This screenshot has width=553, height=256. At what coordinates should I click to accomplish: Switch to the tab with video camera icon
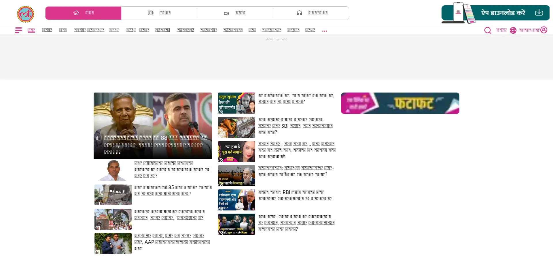[x=235, y=13]
